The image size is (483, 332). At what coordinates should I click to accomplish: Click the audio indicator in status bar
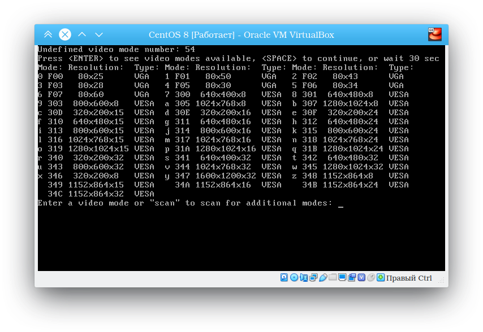304,277
